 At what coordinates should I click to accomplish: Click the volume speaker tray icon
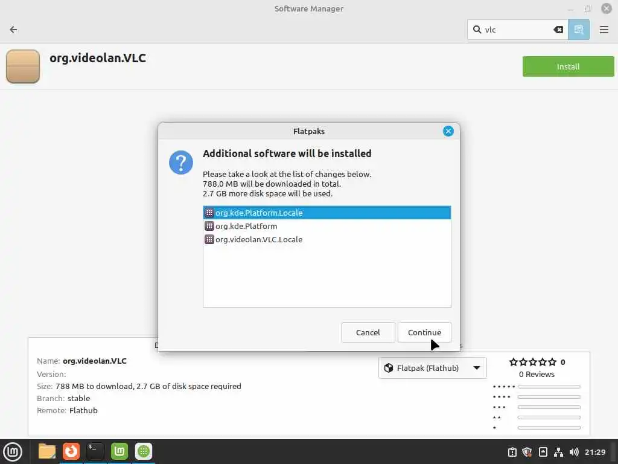click(574, 452)
